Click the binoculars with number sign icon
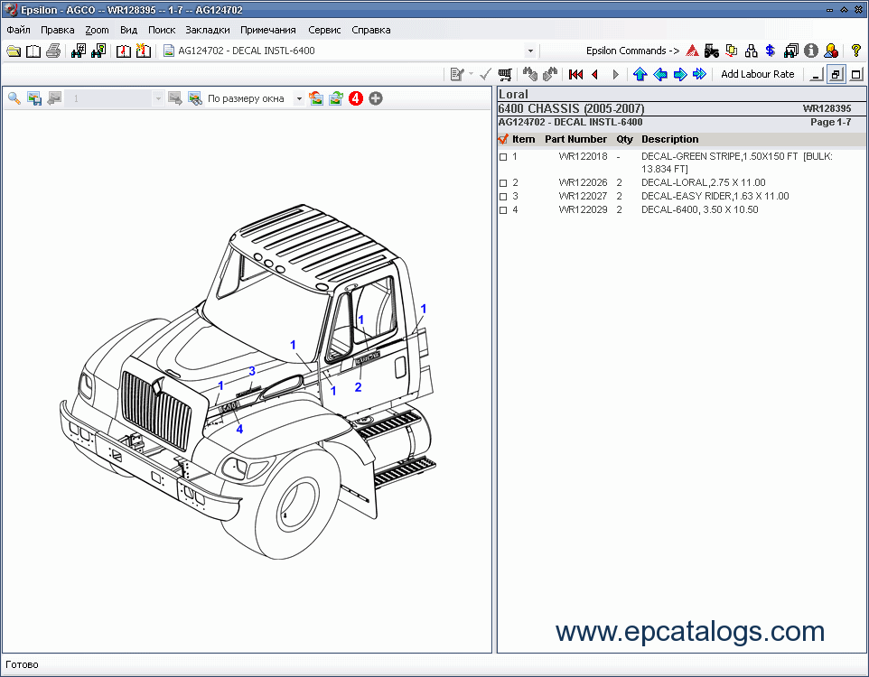This screenshot has height=677, width=869. [x=79, y=51]
